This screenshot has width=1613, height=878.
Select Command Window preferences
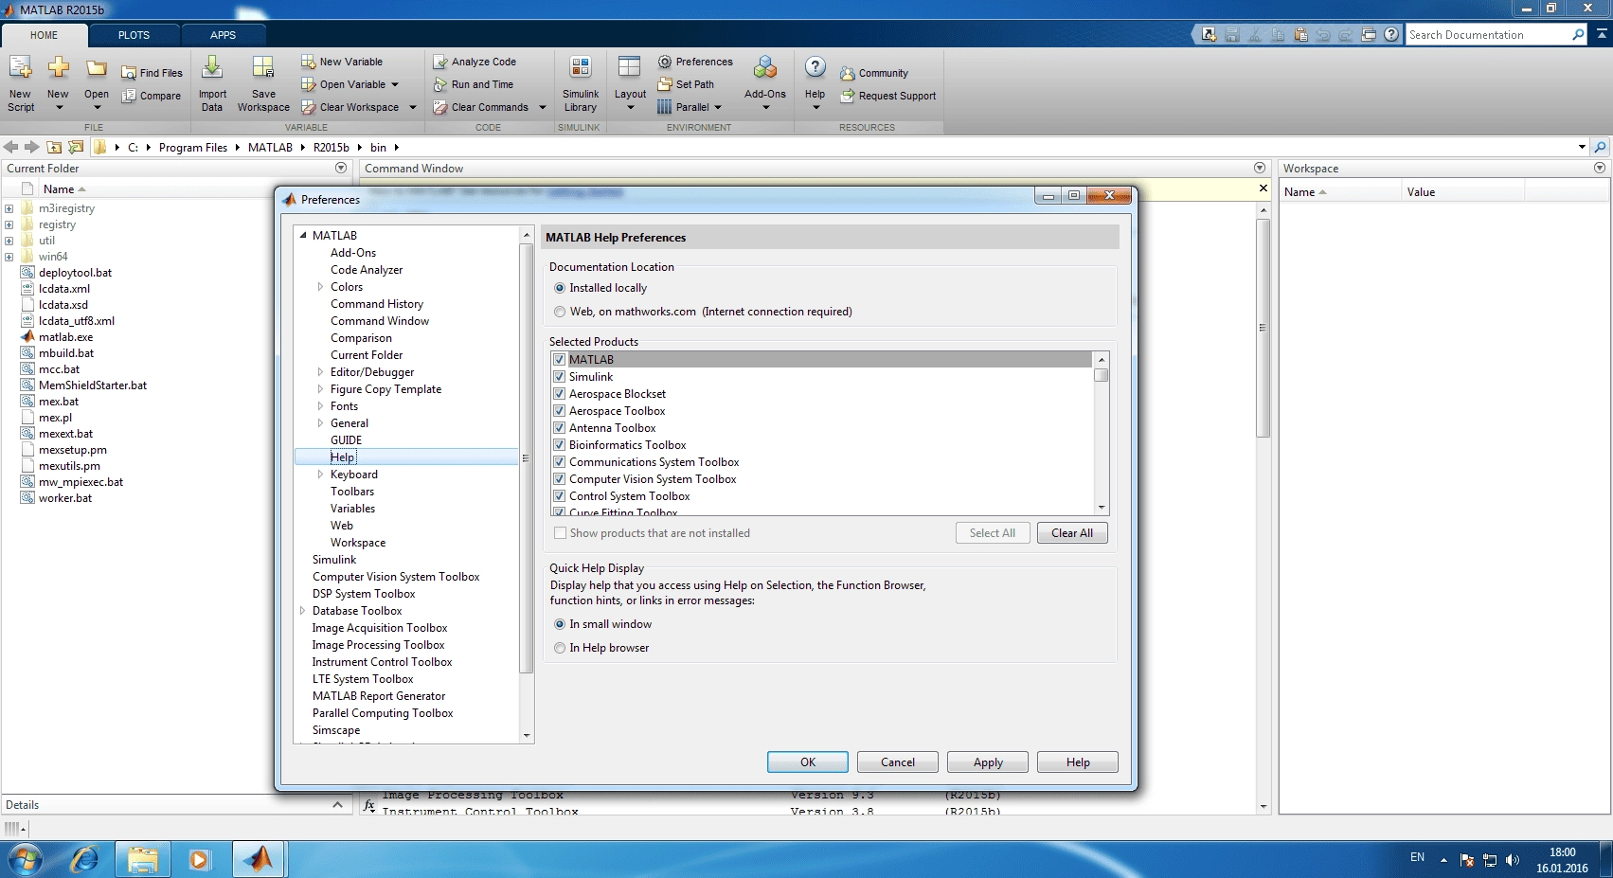(380, 321)
